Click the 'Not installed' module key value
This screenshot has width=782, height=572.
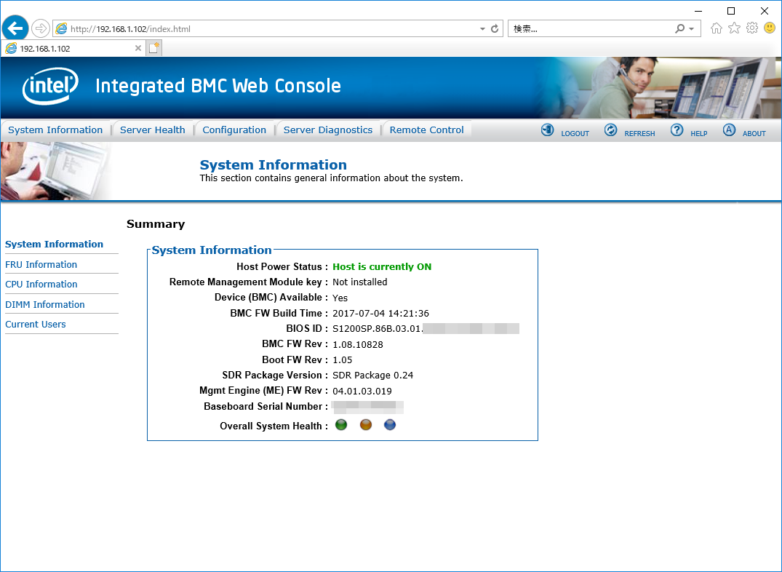tap(360, 282)
